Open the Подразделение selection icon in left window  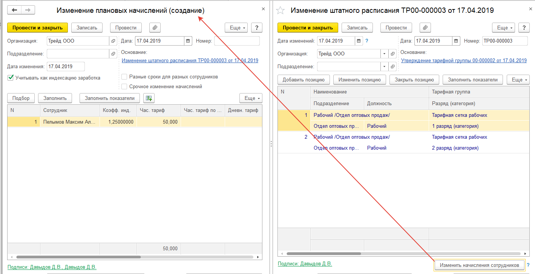[113, 54]
